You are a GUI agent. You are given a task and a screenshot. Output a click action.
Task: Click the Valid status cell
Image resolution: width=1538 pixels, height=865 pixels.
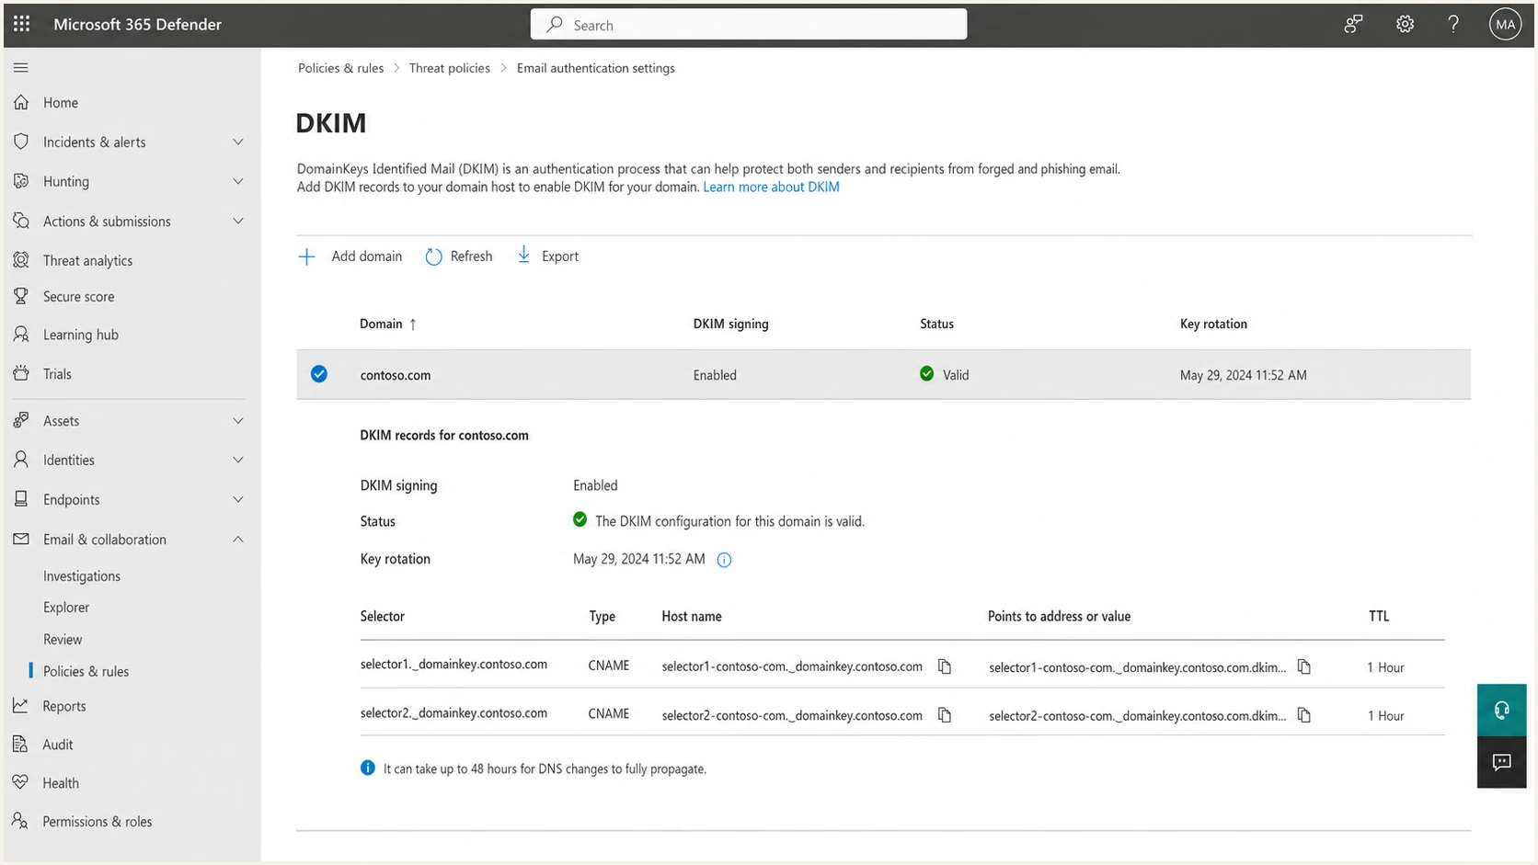(x=945, y=374)
